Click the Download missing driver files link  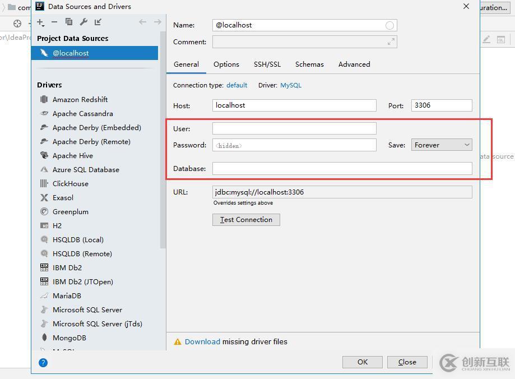202,341
